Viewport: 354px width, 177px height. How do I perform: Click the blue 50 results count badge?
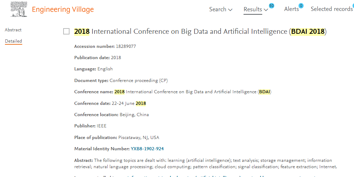click(271, 6)
